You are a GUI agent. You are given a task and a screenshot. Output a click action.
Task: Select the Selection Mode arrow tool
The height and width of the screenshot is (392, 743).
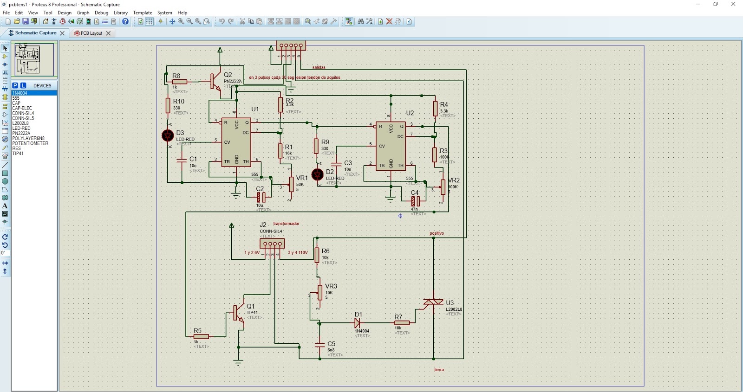click(5, 48)
